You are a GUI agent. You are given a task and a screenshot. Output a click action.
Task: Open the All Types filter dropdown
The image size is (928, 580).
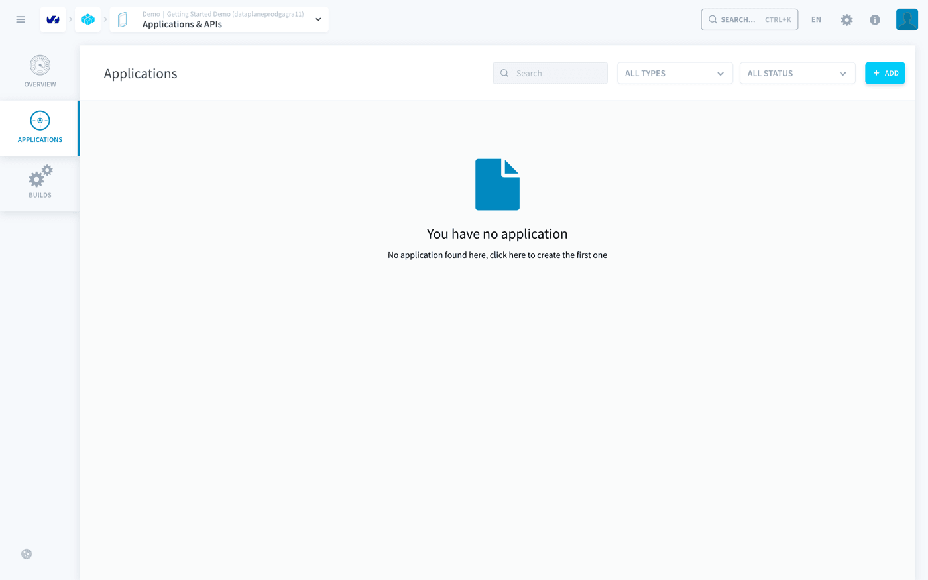point(675,73)
